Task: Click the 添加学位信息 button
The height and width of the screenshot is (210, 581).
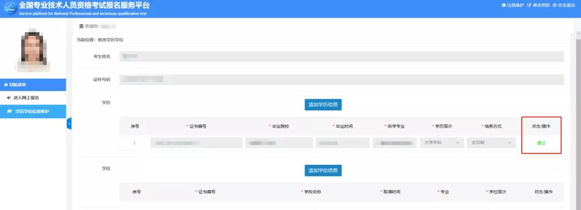Action: [323, 170]
